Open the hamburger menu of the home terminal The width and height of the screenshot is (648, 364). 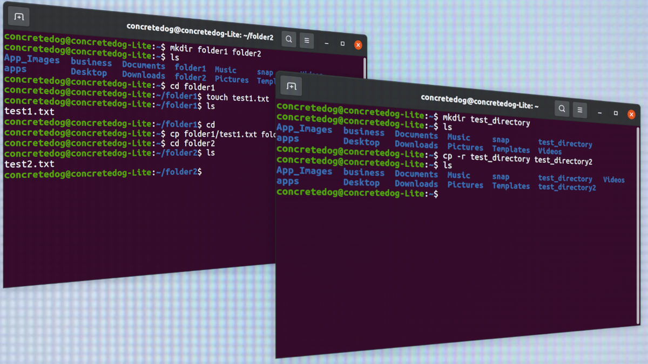579,109
